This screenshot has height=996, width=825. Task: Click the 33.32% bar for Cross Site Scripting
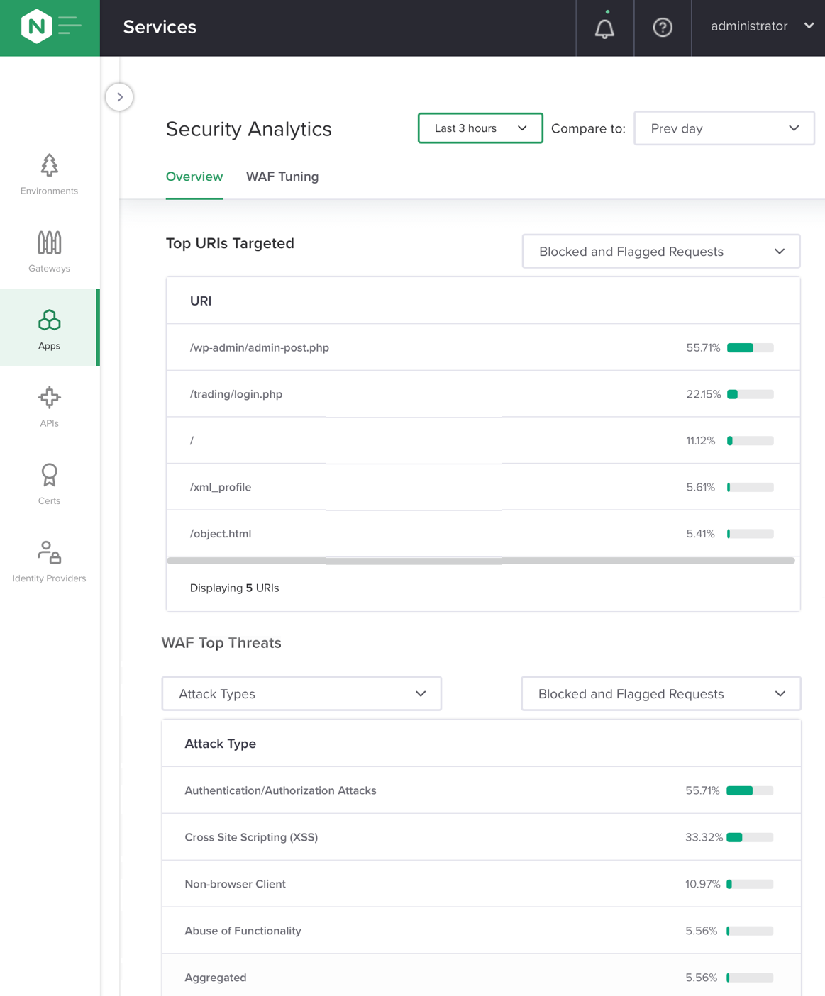tap(750, 837)
